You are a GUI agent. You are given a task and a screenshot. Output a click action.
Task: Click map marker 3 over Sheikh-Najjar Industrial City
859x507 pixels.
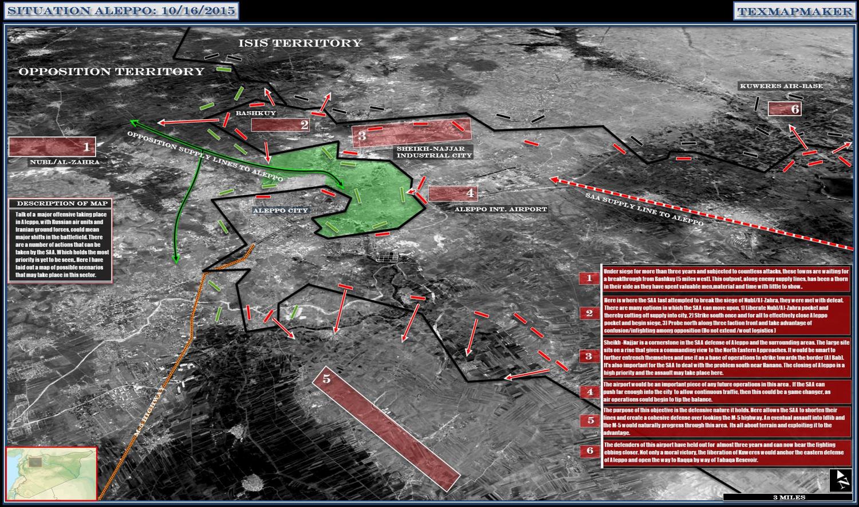[x=411, y=132]
